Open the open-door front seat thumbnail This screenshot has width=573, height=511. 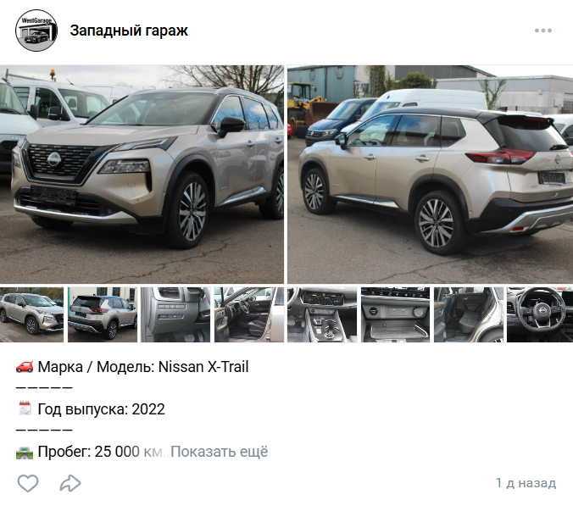[x=249, y=314]
